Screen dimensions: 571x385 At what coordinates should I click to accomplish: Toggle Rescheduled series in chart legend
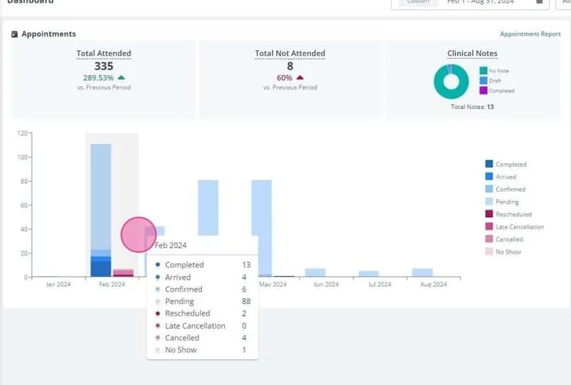(x=489, y=214)
